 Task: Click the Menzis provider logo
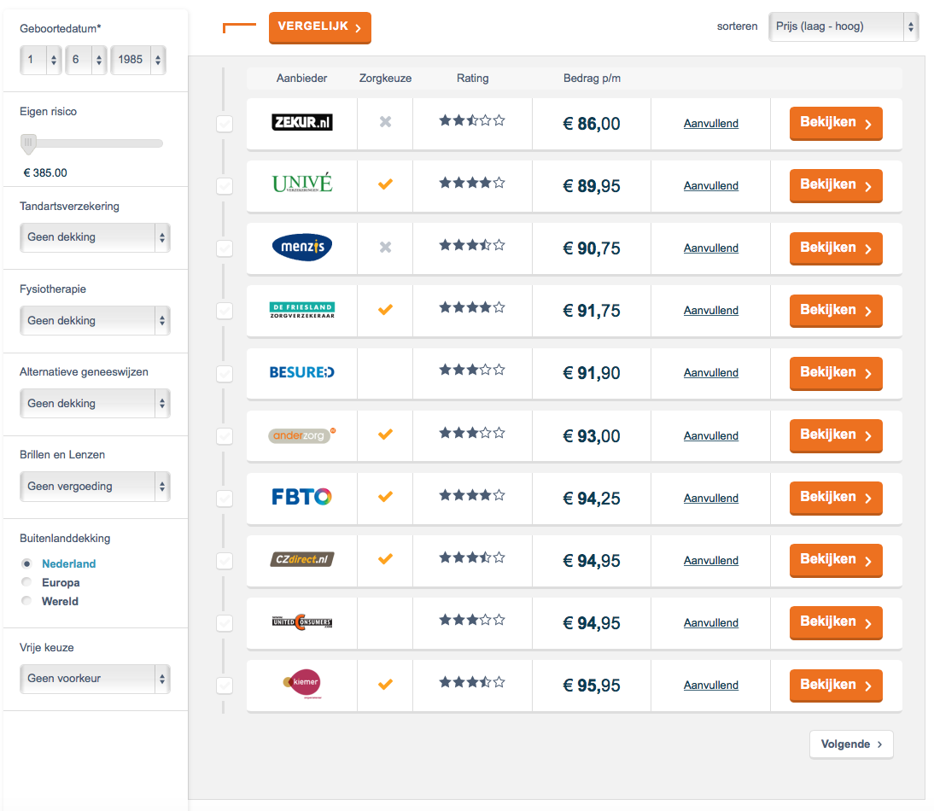[x=302, y=247]
